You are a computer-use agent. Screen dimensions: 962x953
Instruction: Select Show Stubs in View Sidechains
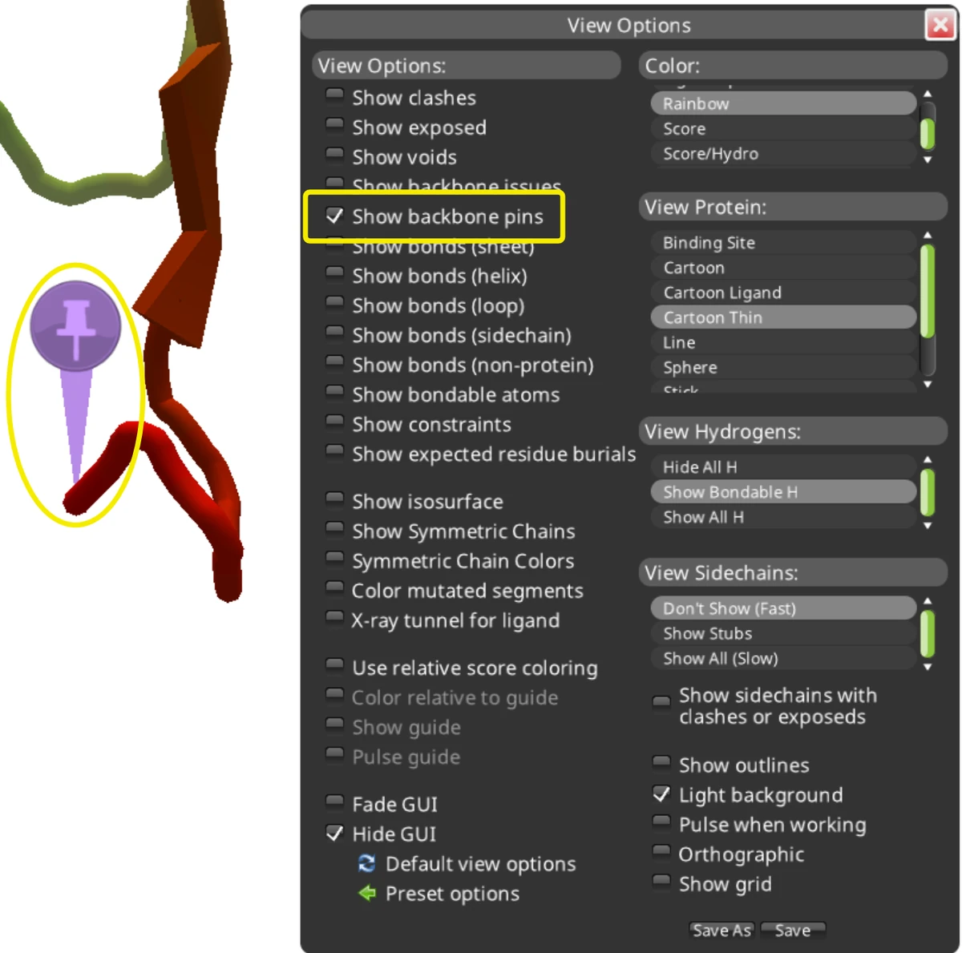tap(782, 633)
